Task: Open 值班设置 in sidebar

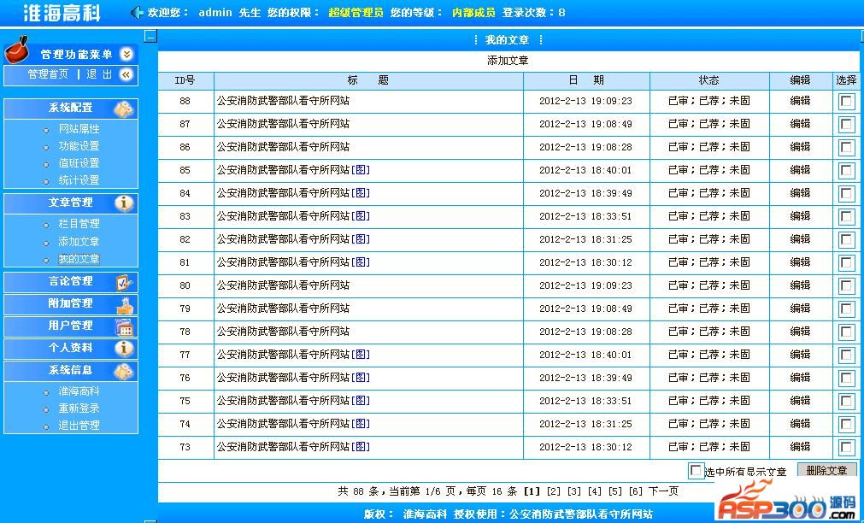Action: [79, 163]
